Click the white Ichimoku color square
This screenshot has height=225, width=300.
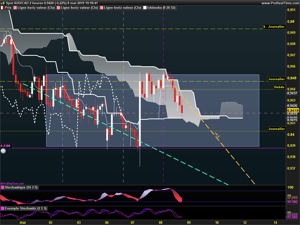coord(145,8)
